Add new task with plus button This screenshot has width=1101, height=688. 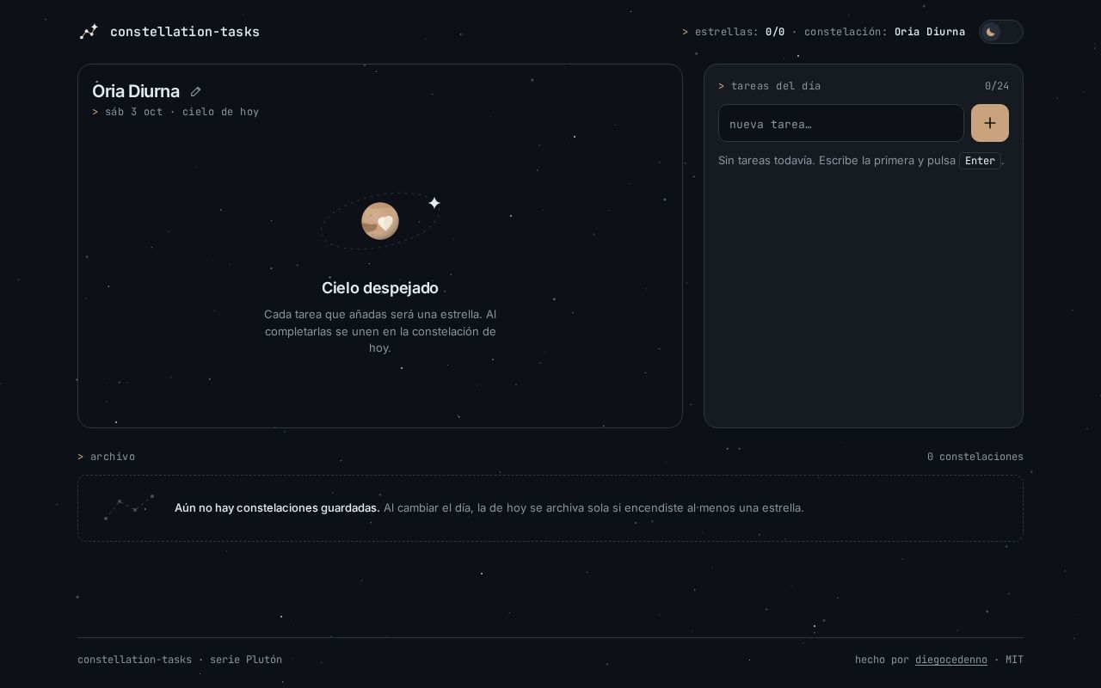click(990, 123)
